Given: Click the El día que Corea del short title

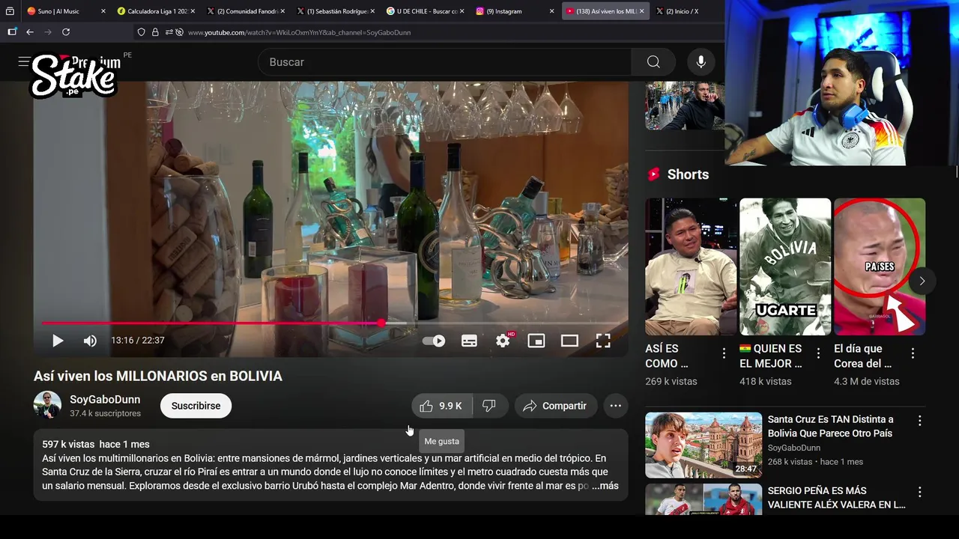Looking at the screenshot, I should click(x=863, y=356).
